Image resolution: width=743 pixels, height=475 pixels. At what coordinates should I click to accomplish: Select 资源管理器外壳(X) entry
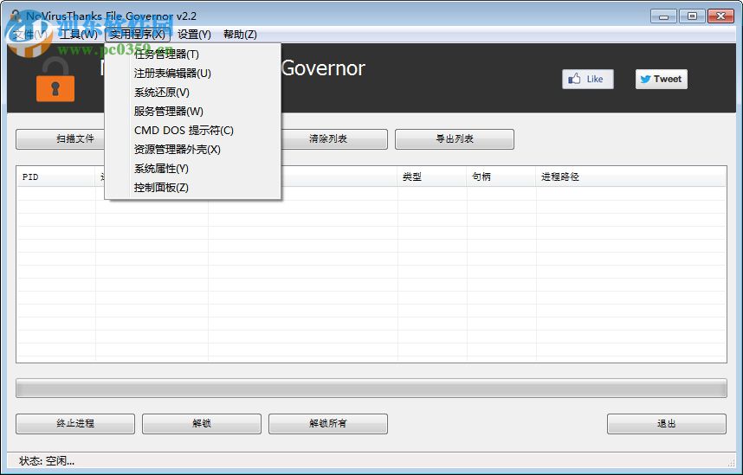pos(193,150)
